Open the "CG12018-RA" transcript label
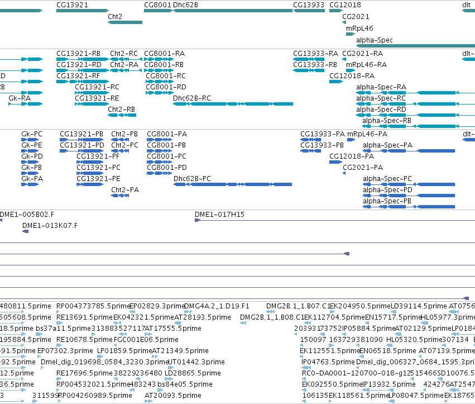This screenshot has width=475, height=404. 352,76
